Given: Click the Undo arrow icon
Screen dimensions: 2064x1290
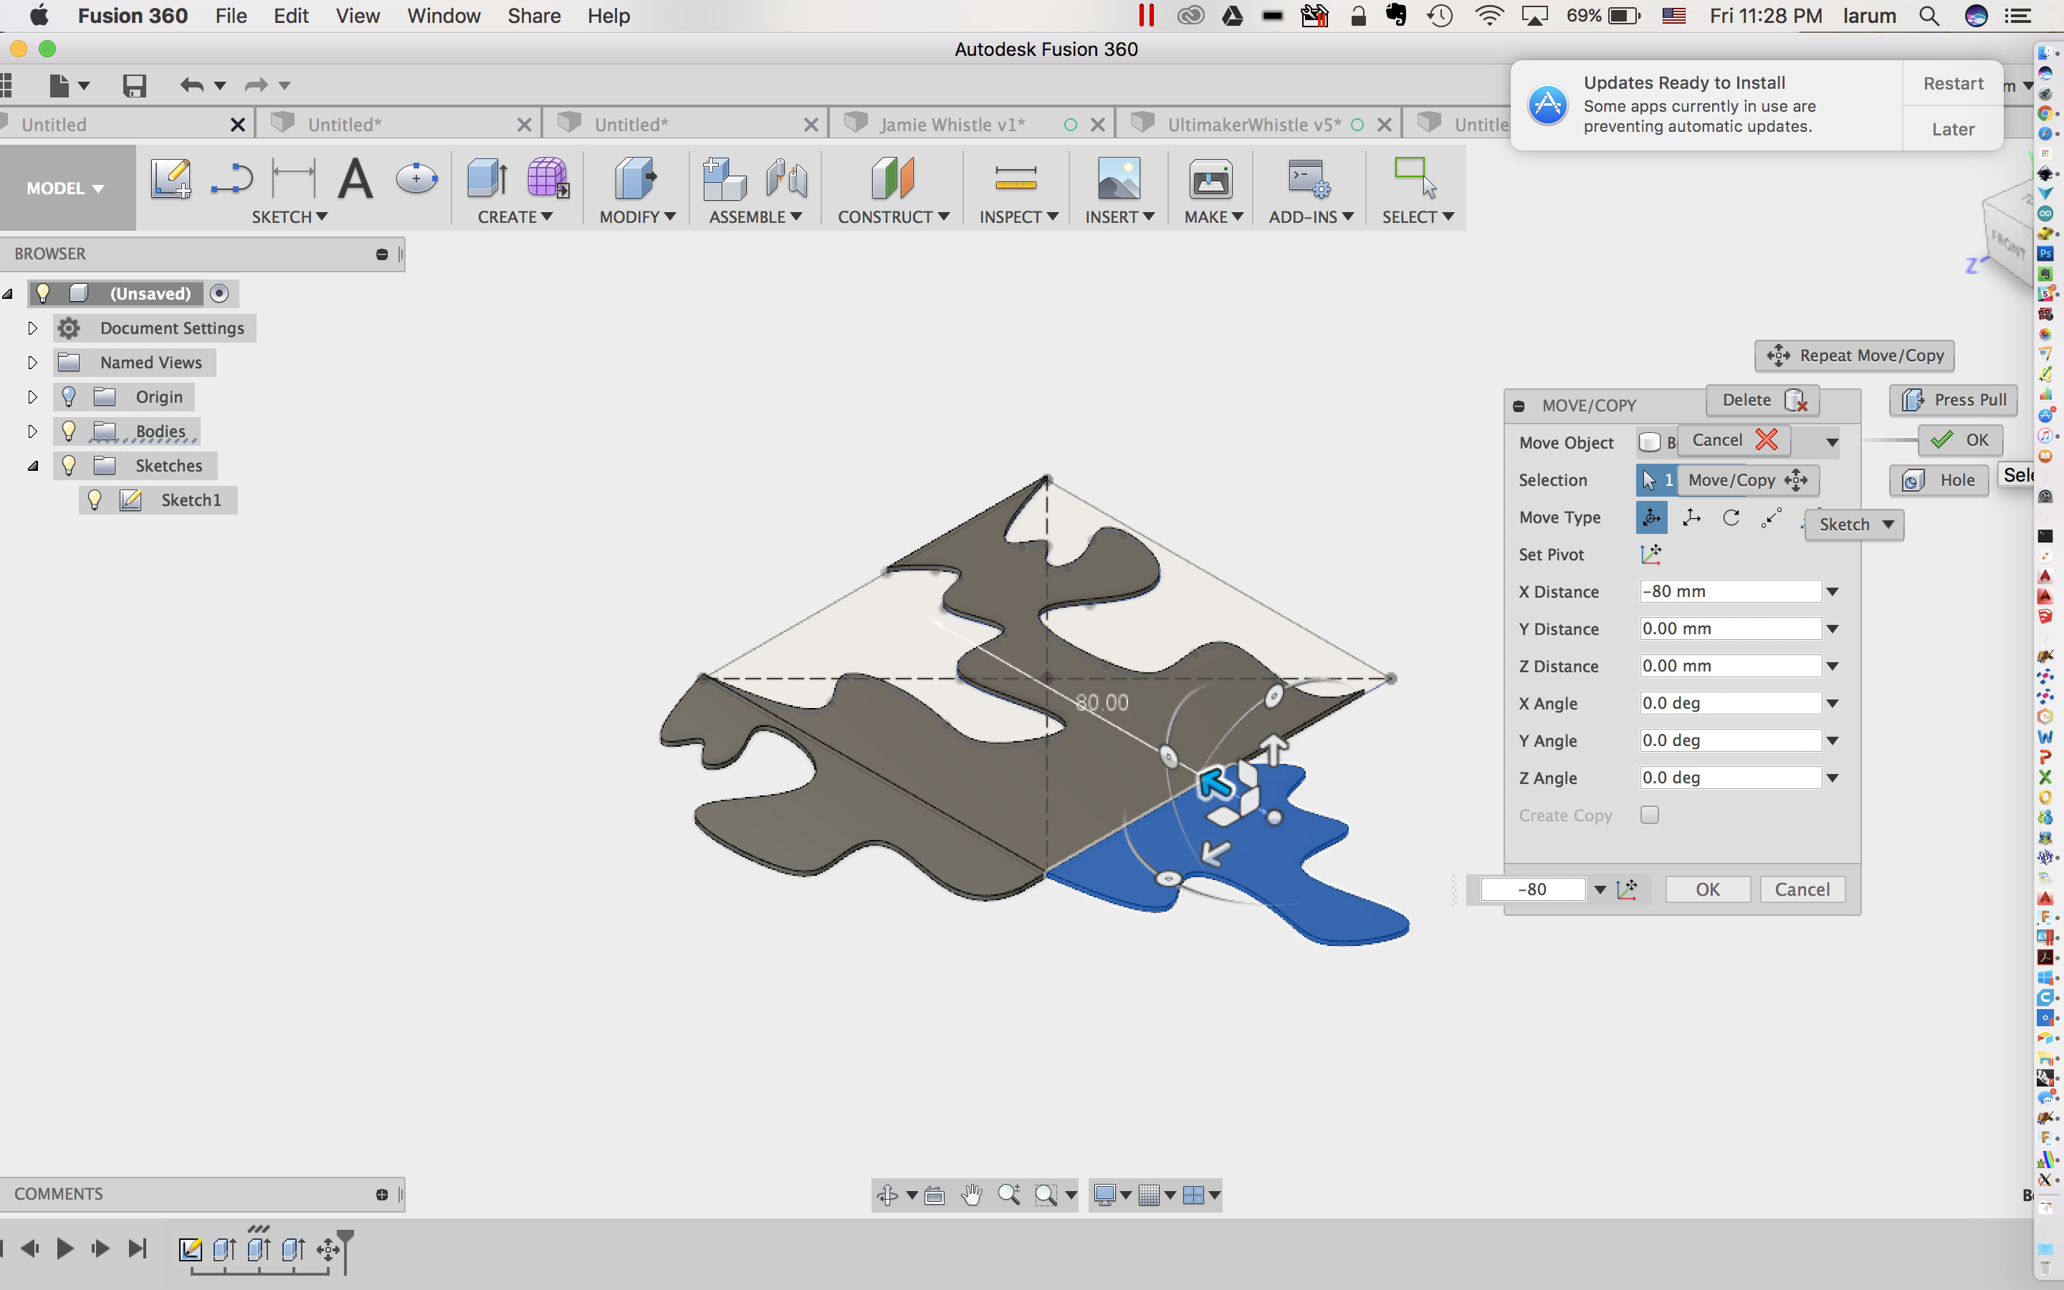Looking at the screenshot, I should pyautogui.click(x=192, y=85).
